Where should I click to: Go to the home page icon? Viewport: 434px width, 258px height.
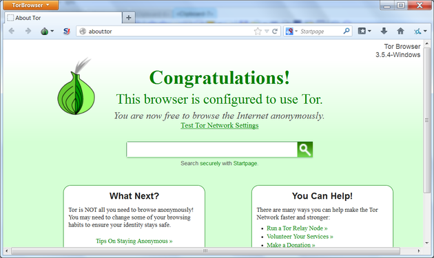coord(400,31)
